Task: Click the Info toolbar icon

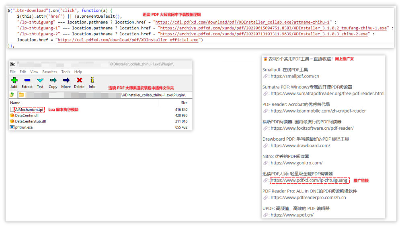Action: (x=92, y=80)
